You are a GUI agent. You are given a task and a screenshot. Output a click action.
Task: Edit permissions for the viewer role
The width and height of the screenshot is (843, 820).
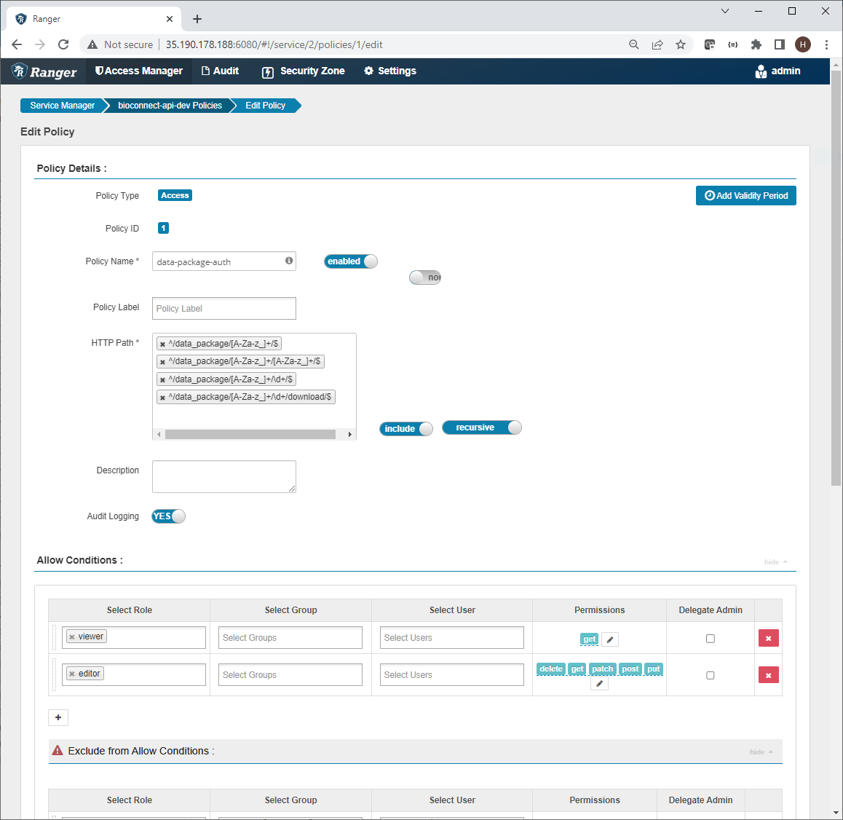coord(610,639)
